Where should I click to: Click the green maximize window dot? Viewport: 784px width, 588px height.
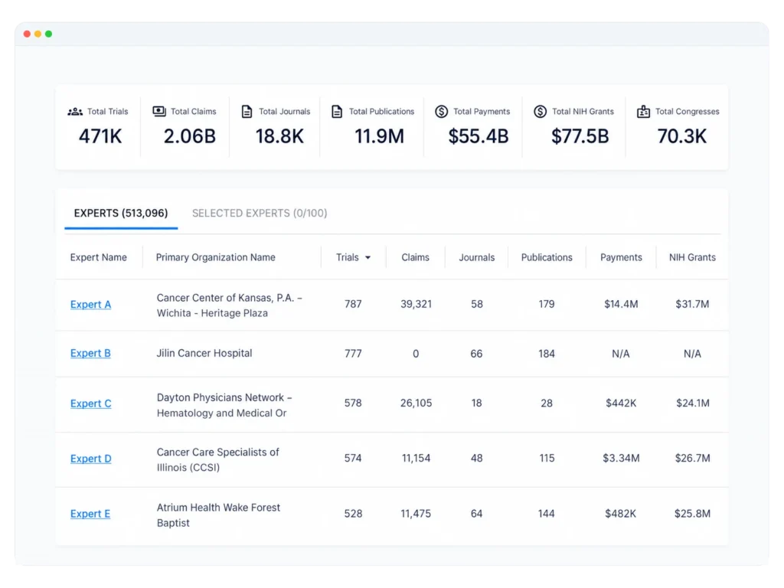pyautogui.click(x=48, y=34)
